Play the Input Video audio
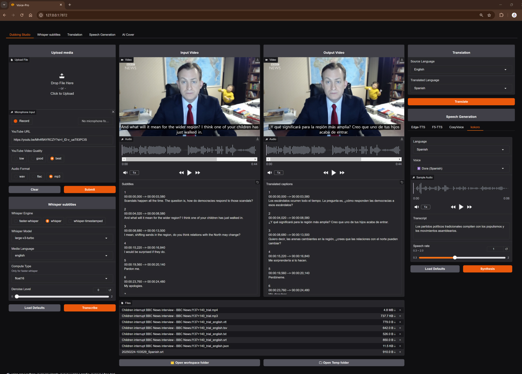Image resolution: width=522 pixels, height=374 pixels. click(x=189, y=173)
